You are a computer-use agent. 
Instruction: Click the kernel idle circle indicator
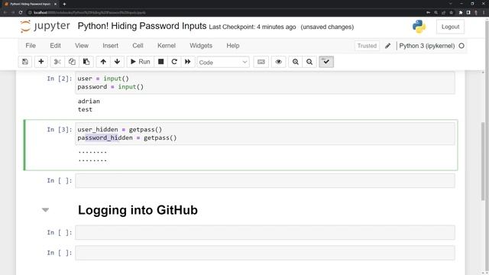pyautogui.click(x=461, y=46)
